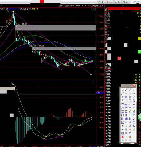Select the gray zone labeled 10.61 - 10.38
This screenshot has width=141, height=147.
pyautogui.click(x=64, y=49)
